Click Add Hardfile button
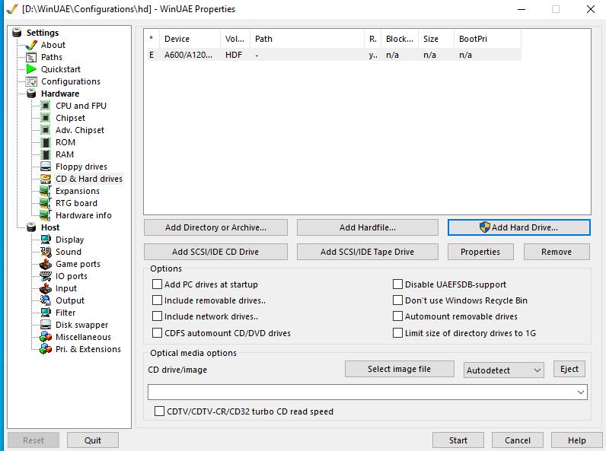This screenshot has height=451, width=606. point(368,228)
